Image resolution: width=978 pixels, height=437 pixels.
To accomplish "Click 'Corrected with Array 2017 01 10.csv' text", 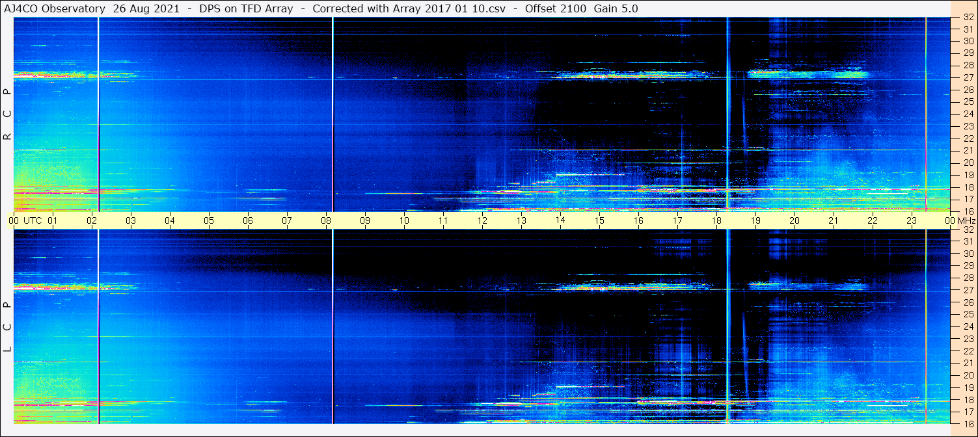I will 409,8.
